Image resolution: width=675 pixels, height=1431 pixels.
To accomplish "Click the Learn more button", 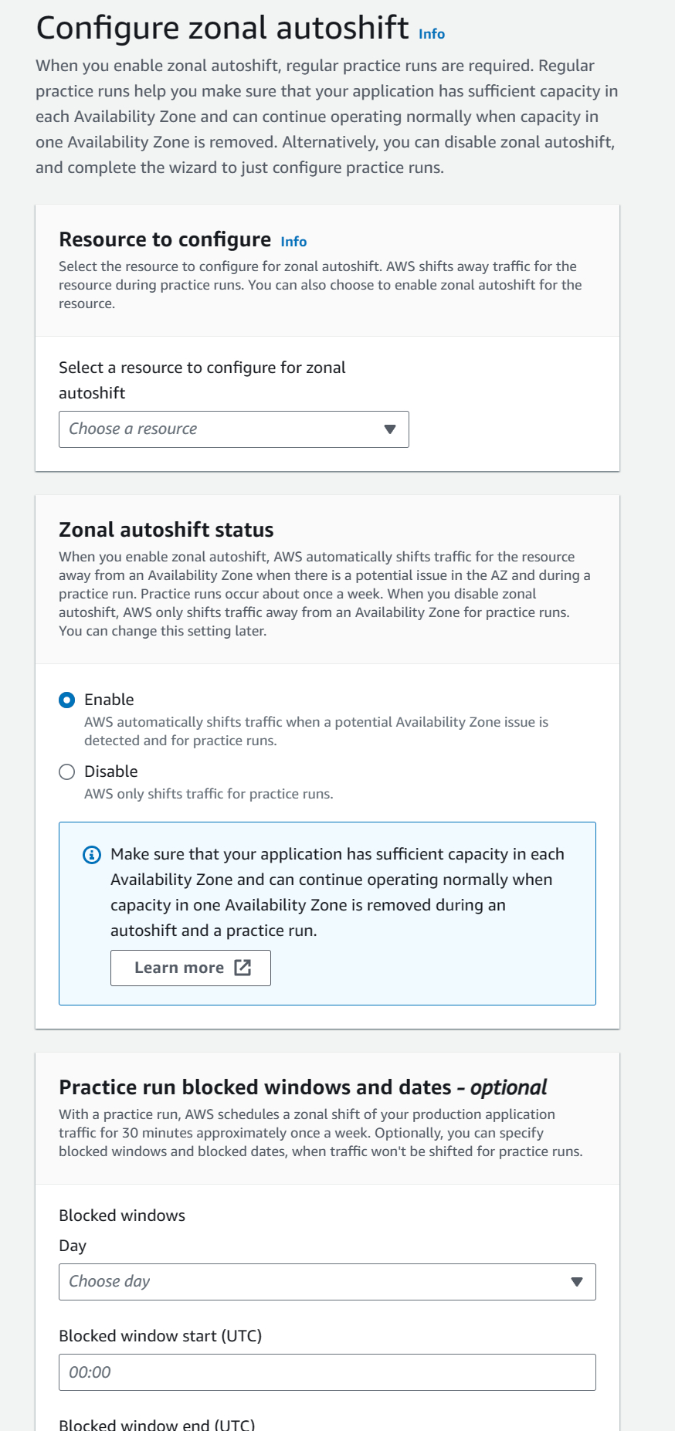I will 190,967.
